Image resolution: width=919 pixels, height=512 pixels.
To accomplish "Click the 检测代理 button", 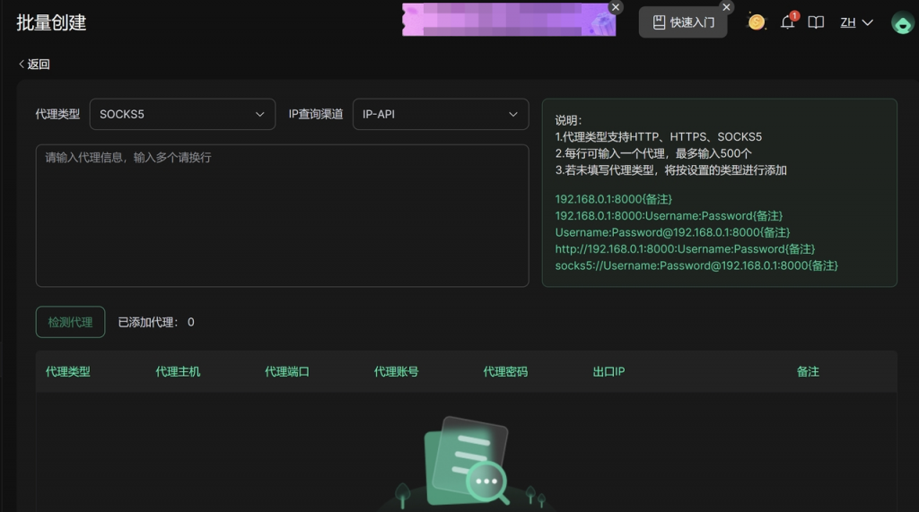I will [70, 322].
